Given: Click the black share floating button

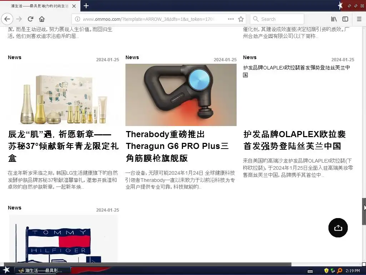Looking at the screenshot, I should point(338,228).
